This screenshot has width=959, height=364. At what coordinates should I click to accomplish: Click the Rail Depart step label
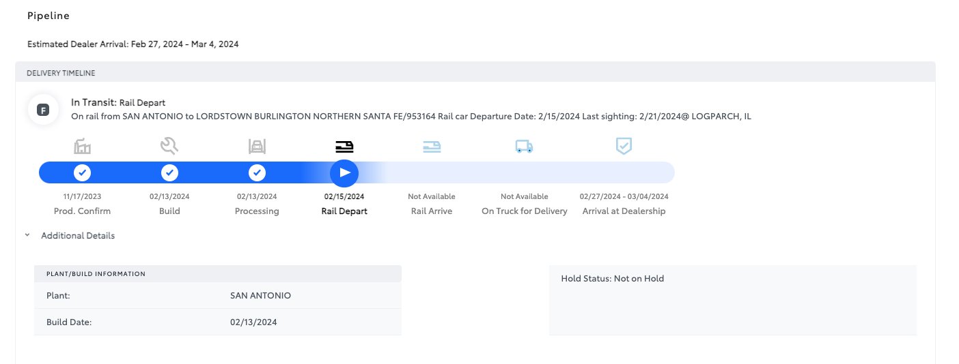[344, 211]
